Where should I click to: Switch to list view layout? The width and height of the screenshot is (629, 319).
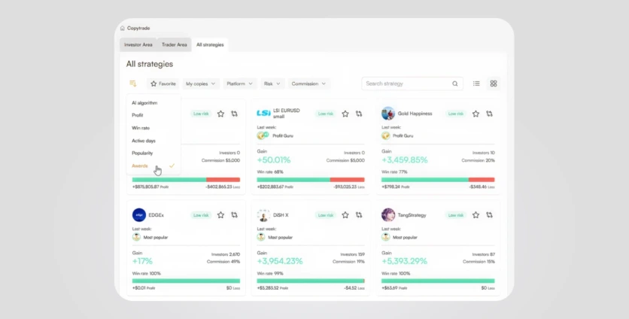[476, 84]
